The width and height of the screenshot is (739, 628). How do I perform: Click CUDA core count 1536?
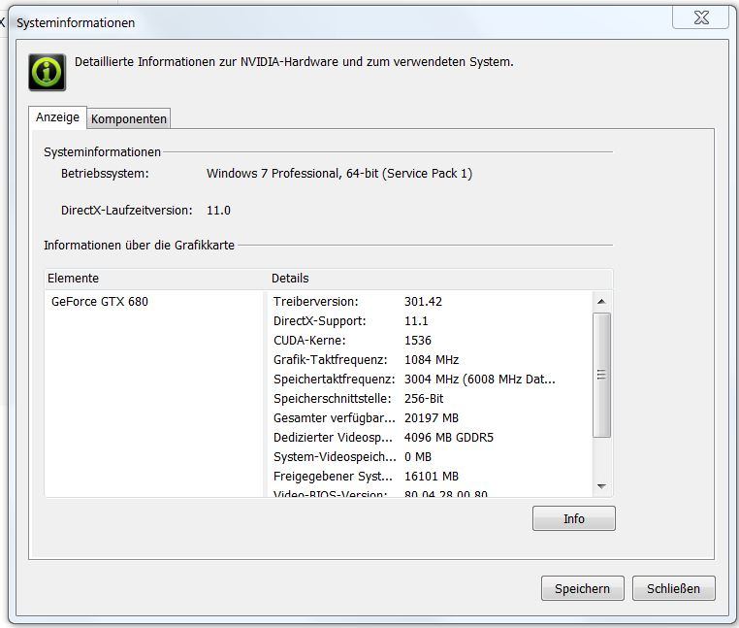(x=418, y=340)
